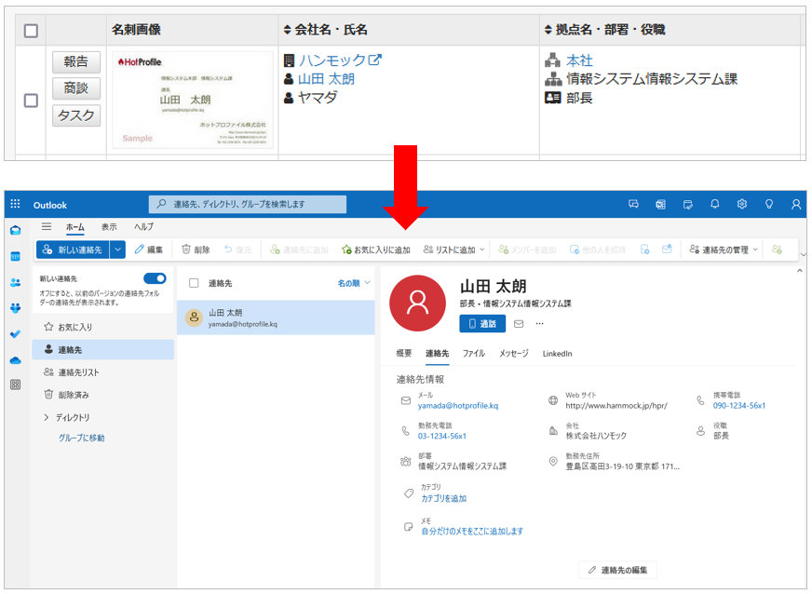This screenshot has width=812, height=594.
Task: Open the Teams chat icon in header
Action: (633, 204)
